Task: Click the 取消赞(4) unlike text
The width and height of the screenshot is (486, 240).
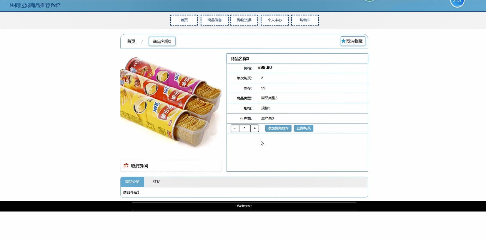Action: (x=139, y=166)
